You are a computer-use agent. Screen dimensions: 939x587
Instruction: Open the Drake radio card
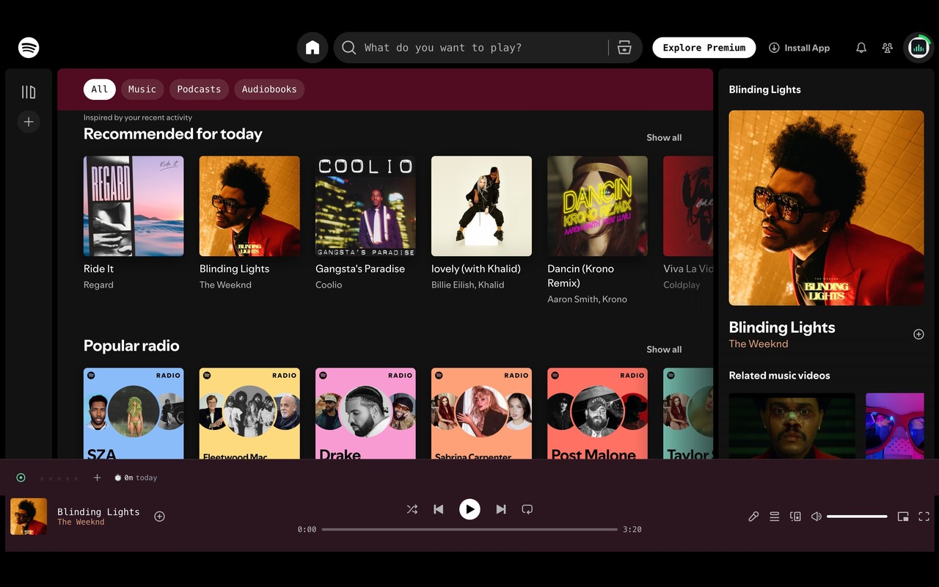click(365, 414)
